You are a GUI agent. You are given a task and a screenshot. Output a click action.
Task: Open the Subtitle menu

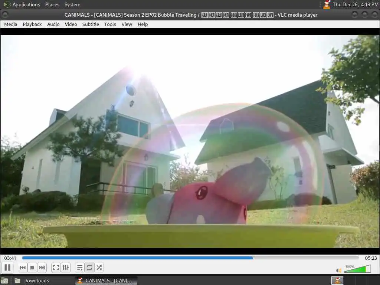pyautogui.click(x=91, y=24)
